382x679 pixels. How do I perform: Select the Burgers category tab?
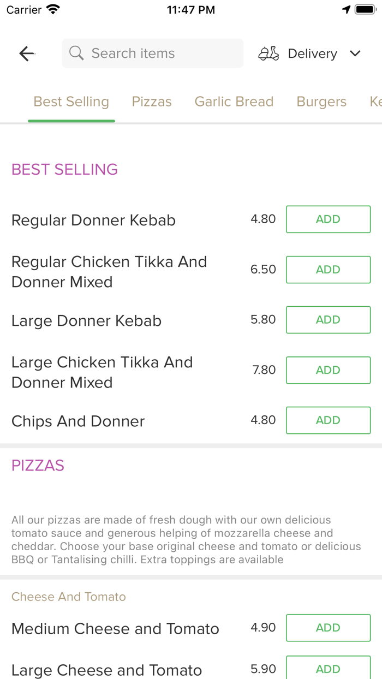click(321, 101)
